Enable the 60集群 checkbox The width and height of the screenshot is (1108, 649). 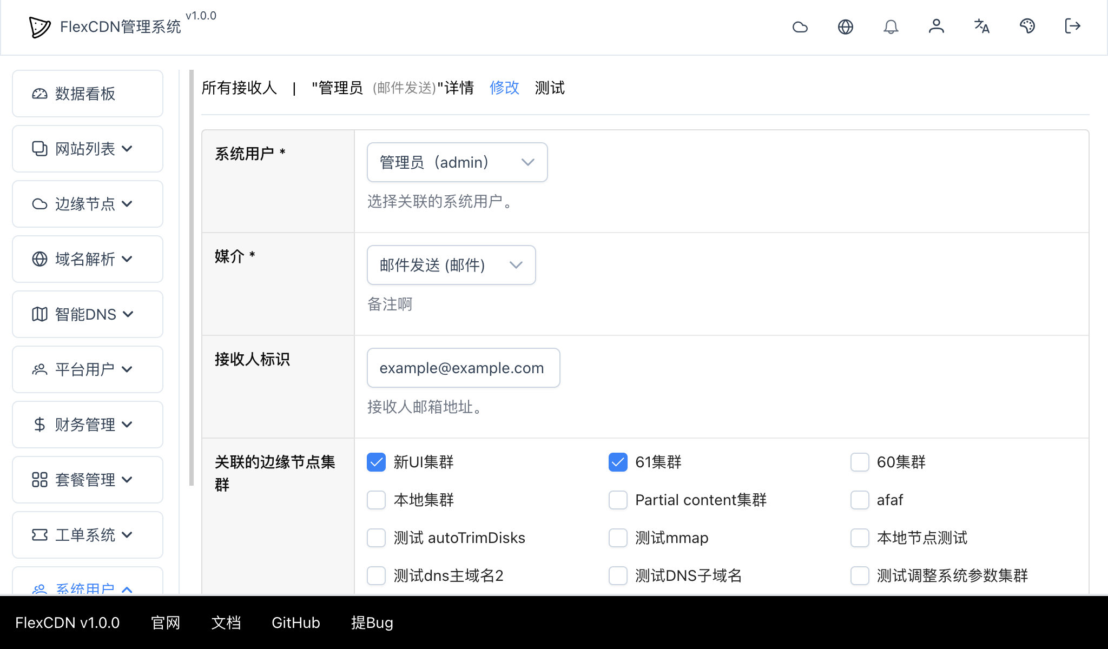coord(859,462)
